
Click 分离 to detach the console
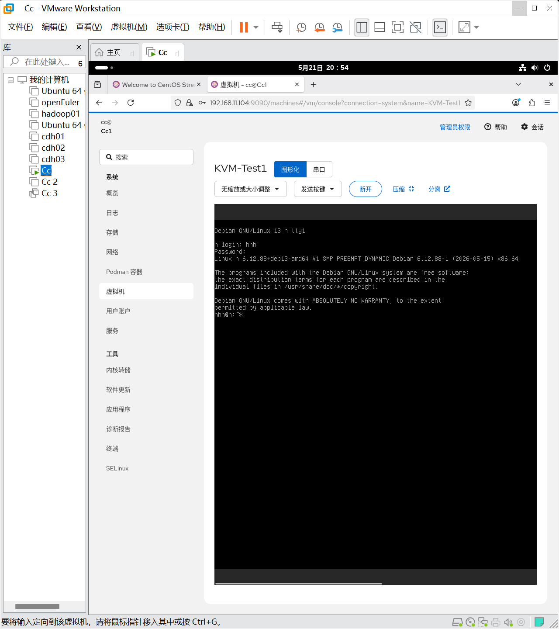tap(439, 189)
